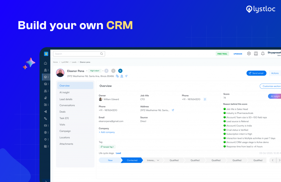Click the magnifier icon in search box
This screenshot has height=182, width=281.
click(x=102, y=54)
